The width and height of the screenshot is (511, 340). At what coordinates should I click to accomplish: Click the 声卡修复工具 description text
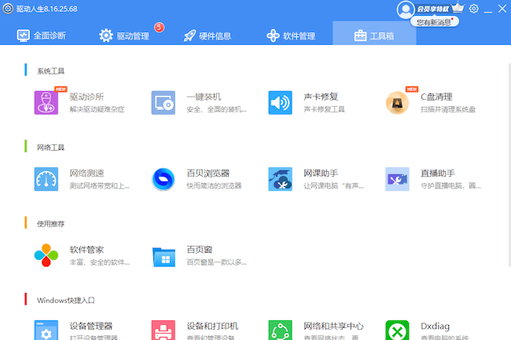pos(324,109)
